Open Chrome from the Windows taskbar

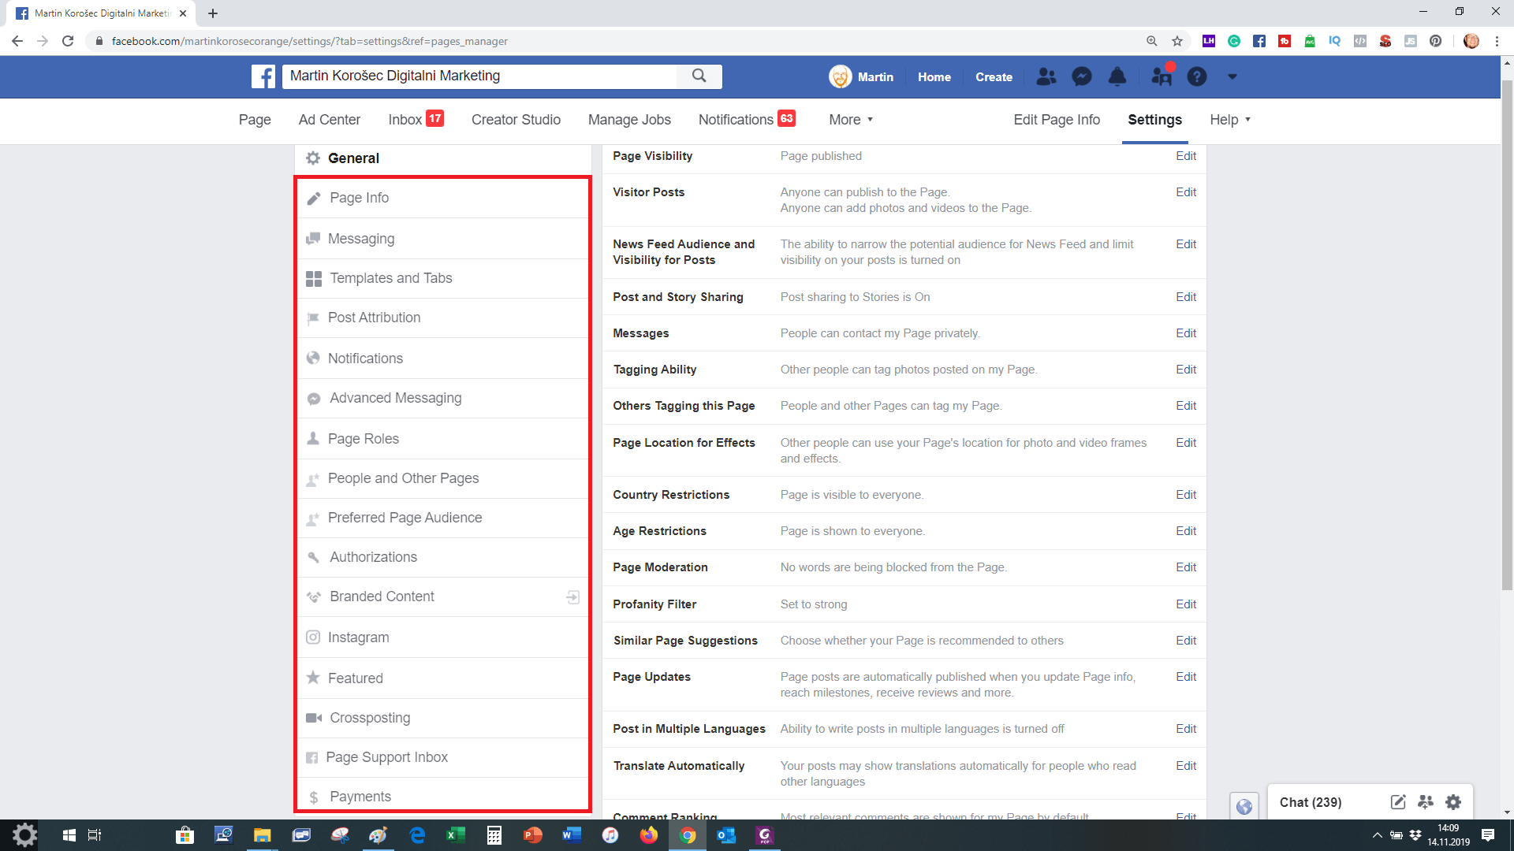[x=688, y=835]
